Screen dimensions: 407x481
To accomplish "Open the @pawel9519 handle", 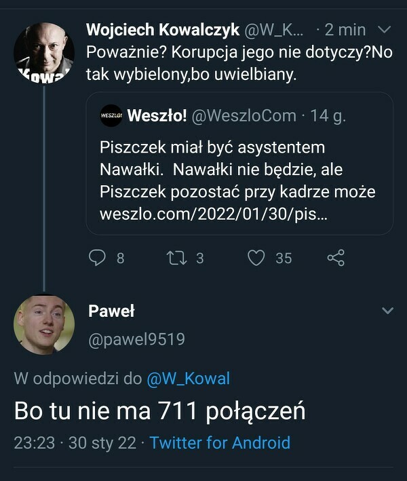I will 136,339.
